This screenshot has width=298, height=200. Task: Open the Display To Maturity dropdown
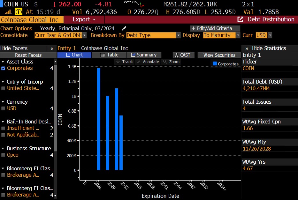pos(238,35)
